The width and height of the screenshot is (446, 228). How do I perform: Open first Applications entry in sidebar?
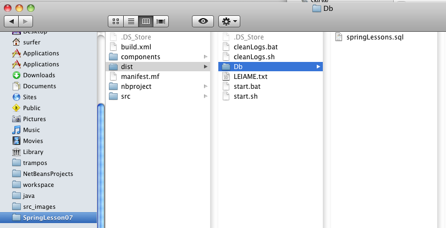(x=48, y=53)
